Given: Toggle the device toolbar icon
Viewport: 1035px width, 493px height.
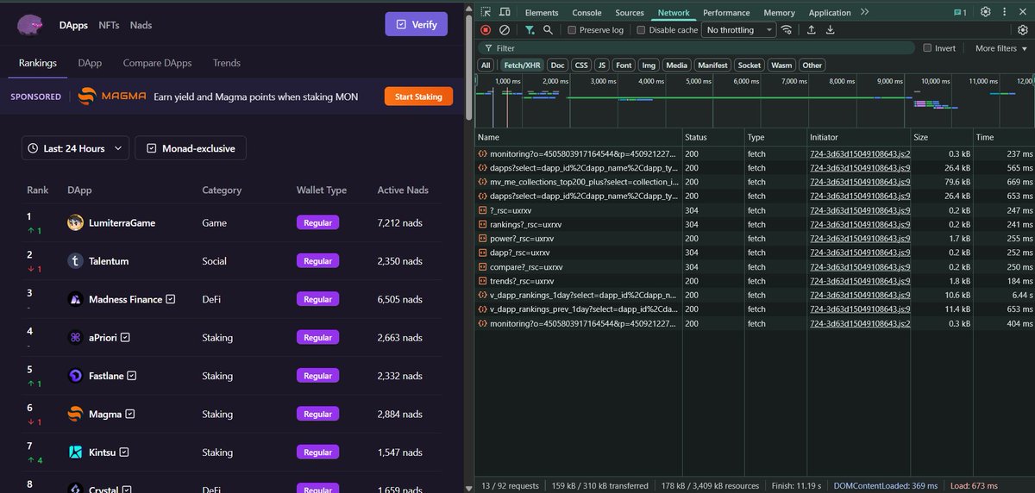Looking at the screenshot, I should click(x=505, y=12).
